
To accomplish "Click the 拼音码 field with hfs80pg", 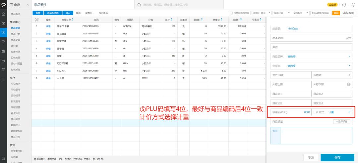I will pos(311,29).
